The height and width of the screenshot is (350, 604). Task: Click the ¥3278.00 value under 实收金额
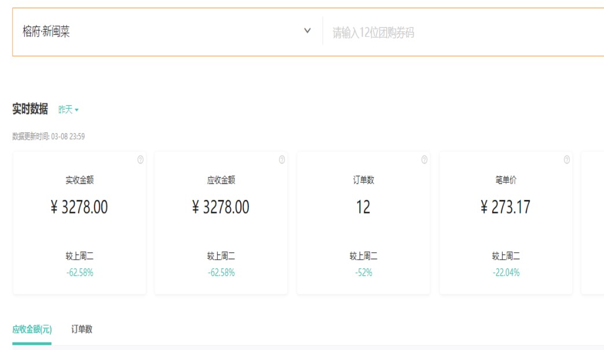[x=79, y=207]
